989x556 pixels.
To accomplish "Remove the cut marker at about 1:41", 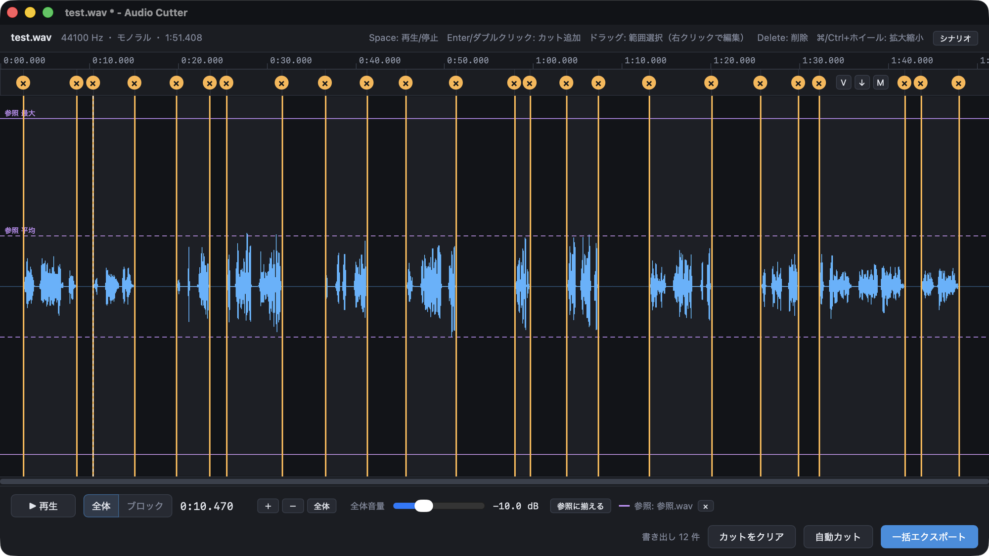I will point(904,83).
